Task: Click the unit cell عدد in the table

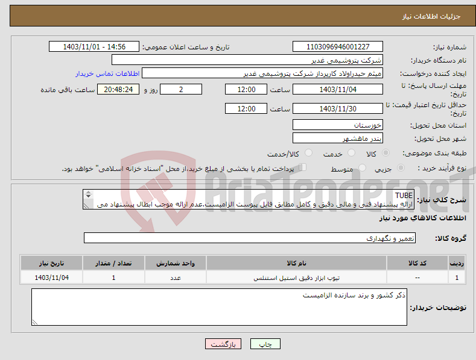Action: 176,278
